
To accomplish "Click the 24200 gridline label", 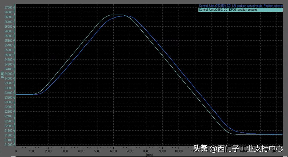I will 9,74.
